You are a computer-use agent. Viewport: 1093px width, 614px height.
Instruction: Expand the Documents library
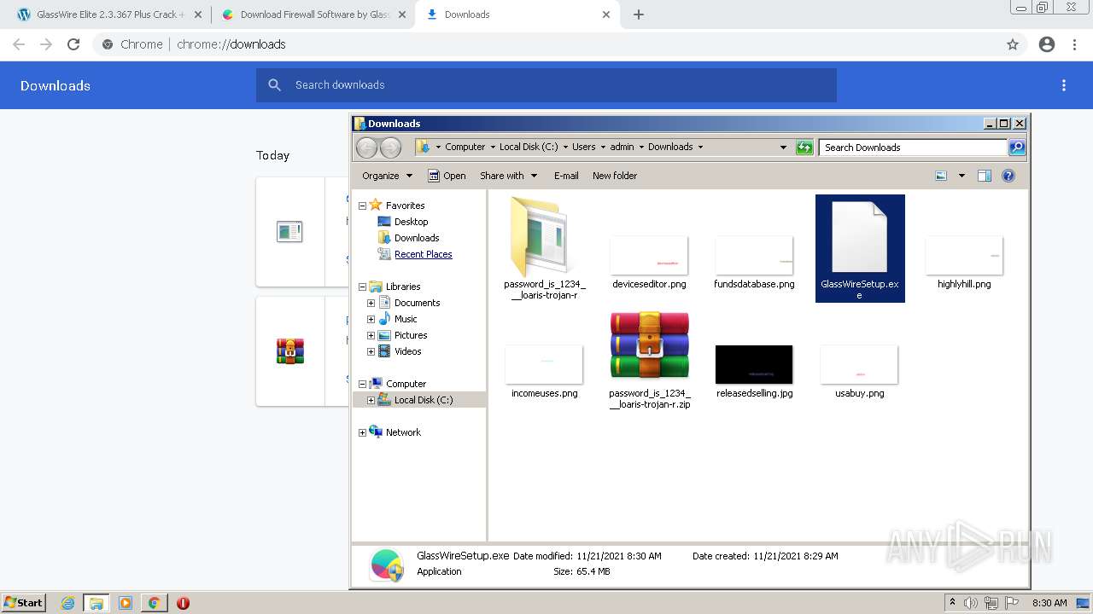pos(371,303)
